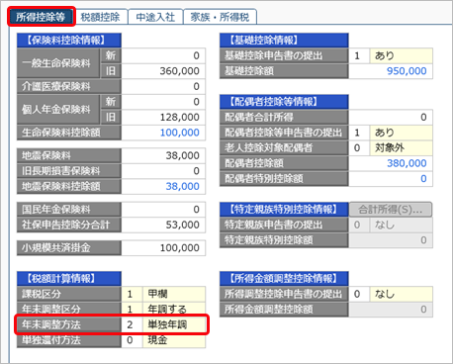This screenshot has width=453, height=364.
Task: Select the 年末調整区分 code field
Action: pyautogui.click(x=132, y=309)
